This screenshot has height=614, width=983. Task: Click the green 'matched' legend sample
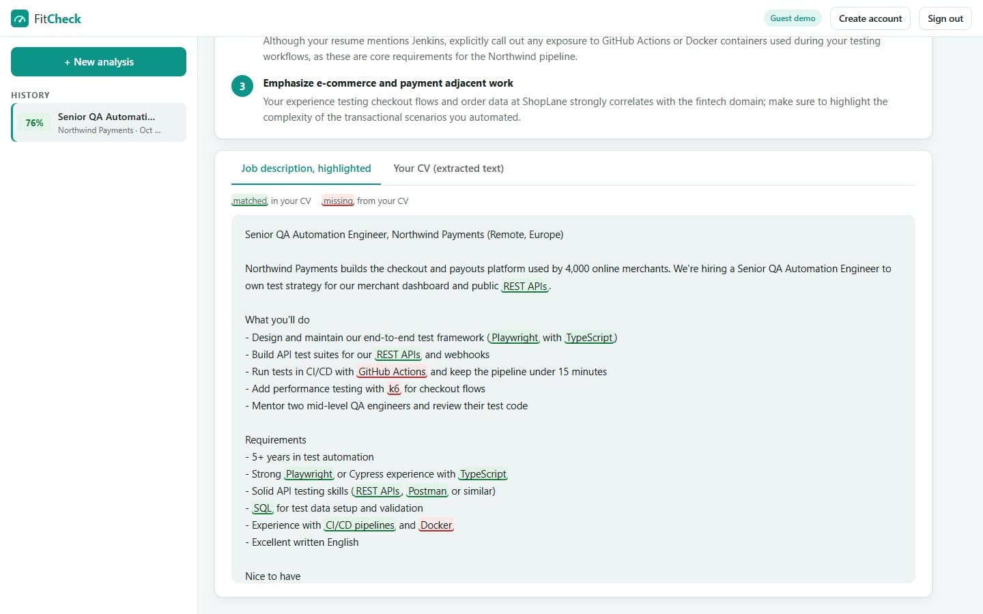(x=250, y=201)
